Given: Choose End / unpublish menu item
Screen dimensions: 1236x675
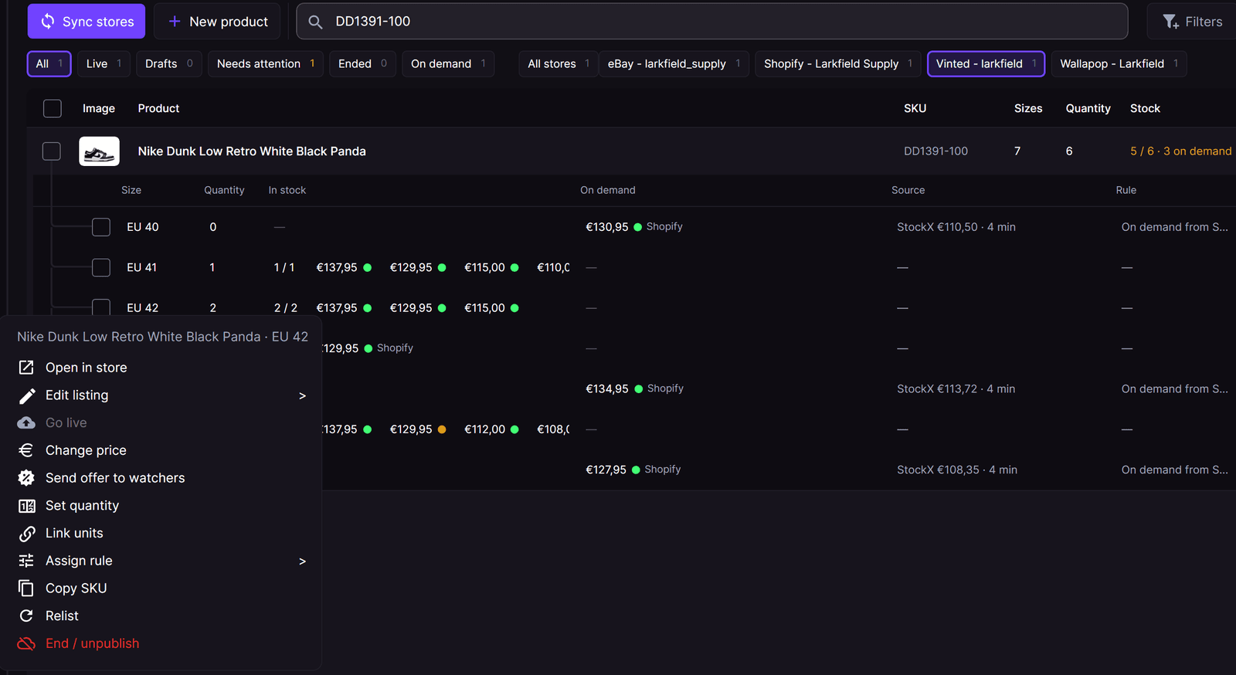Looking at the screenshot, I should coord(161,643).
